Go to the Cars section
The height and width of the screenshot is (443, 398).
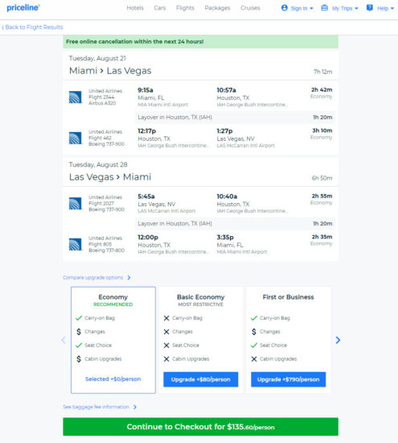tap(160, 8)
